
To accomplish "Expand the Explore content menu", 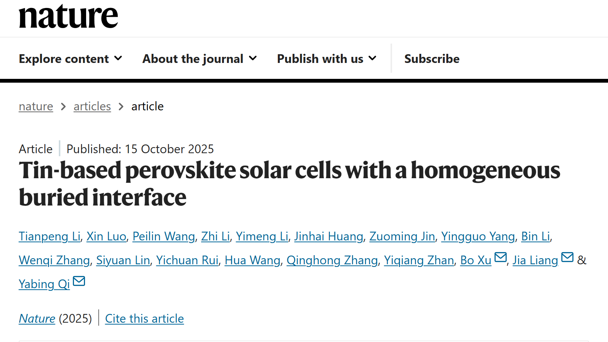I will pyautogui.click(x=71, y=59).
